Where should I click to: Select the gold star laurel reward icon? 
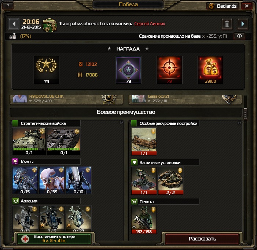(47, 70)
